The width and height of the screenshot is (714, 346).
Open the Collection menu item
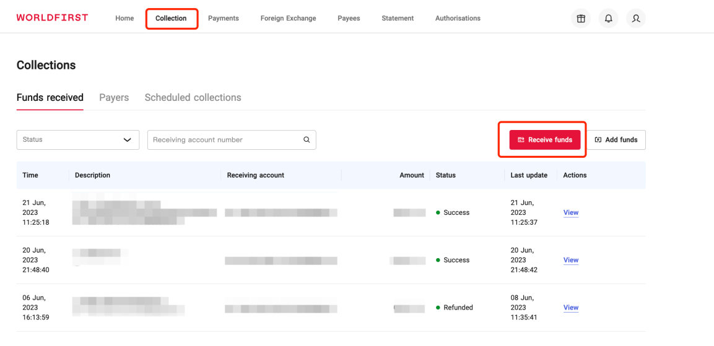tap(171, 19)
